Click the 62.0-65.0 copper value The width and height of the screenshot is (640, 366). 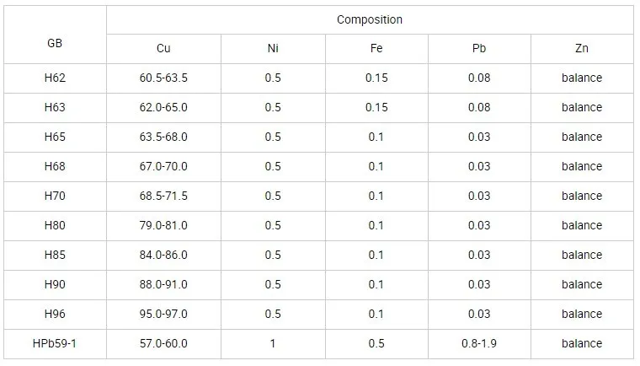(x=163, y=108)
